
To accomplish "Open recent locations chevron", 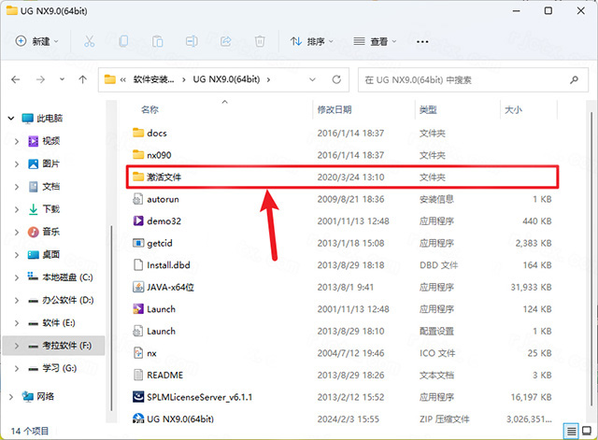I will pyautogui.click(x=62, y=79).
